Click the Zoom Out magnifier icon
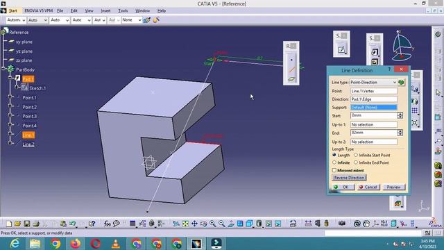 pyautogui.click(x=222, y=224)
